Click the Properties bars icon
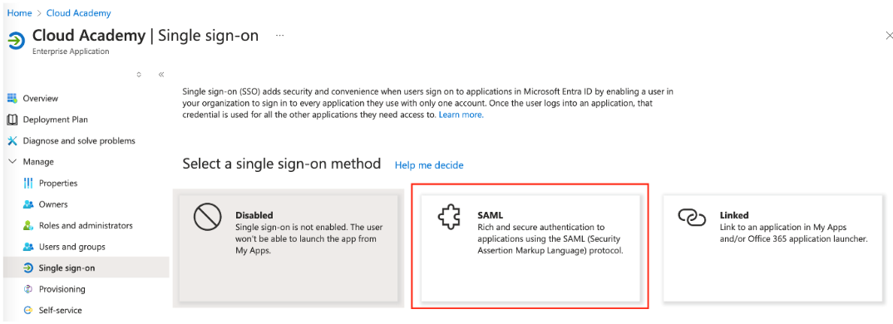 (28, 184)
